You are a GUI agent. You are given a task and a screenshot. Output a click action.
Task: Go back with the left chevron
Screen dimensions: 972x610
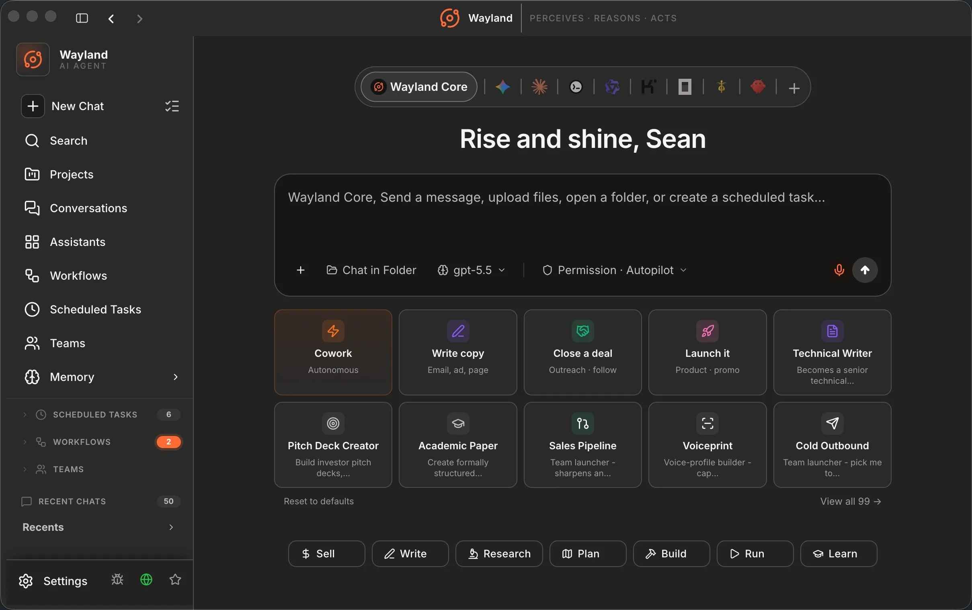tap(111, 18)
